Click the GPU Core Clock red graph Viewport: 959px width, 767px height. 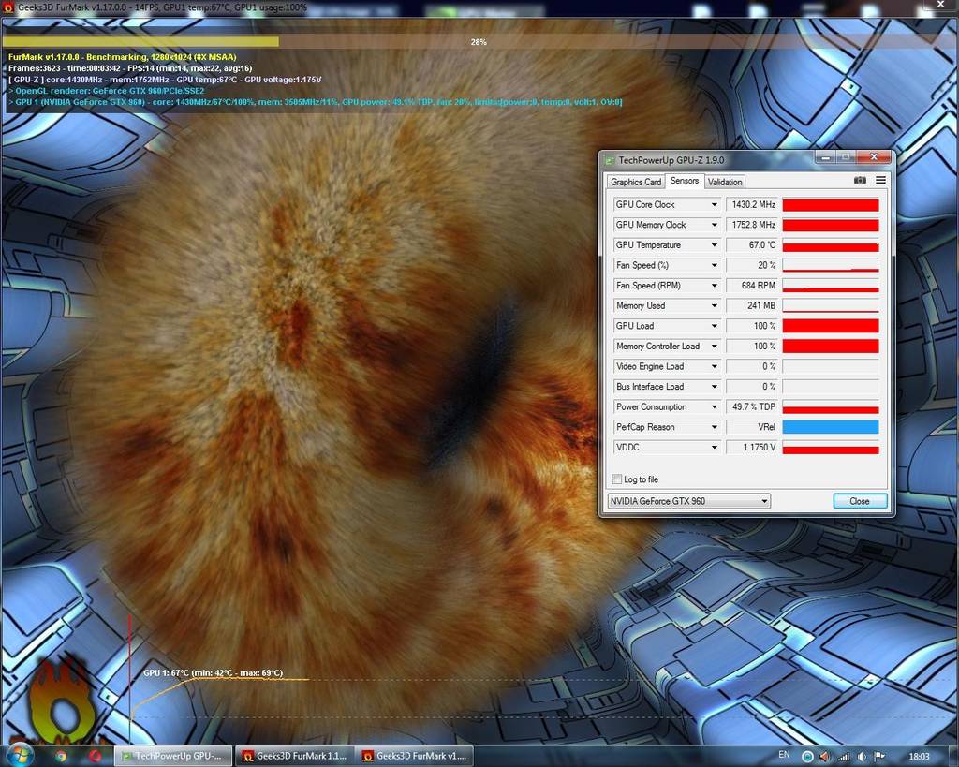coord(831,205)
